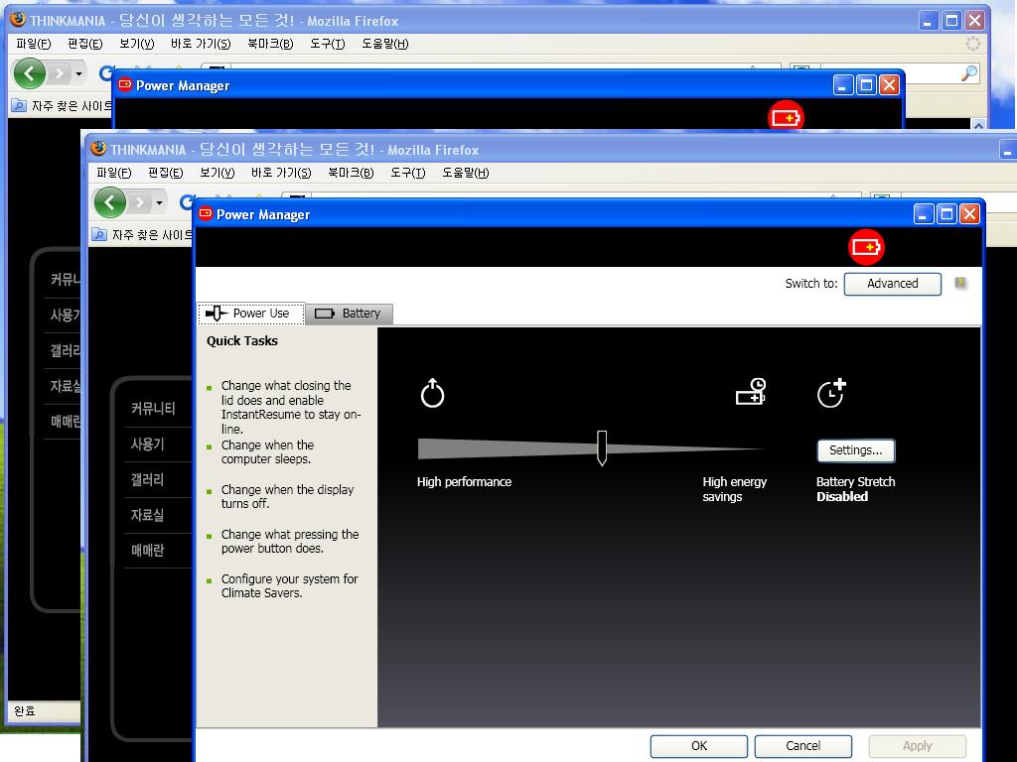Open Battery Stretch Settings
Screen dimensions: 1017x762
(855, 450)
